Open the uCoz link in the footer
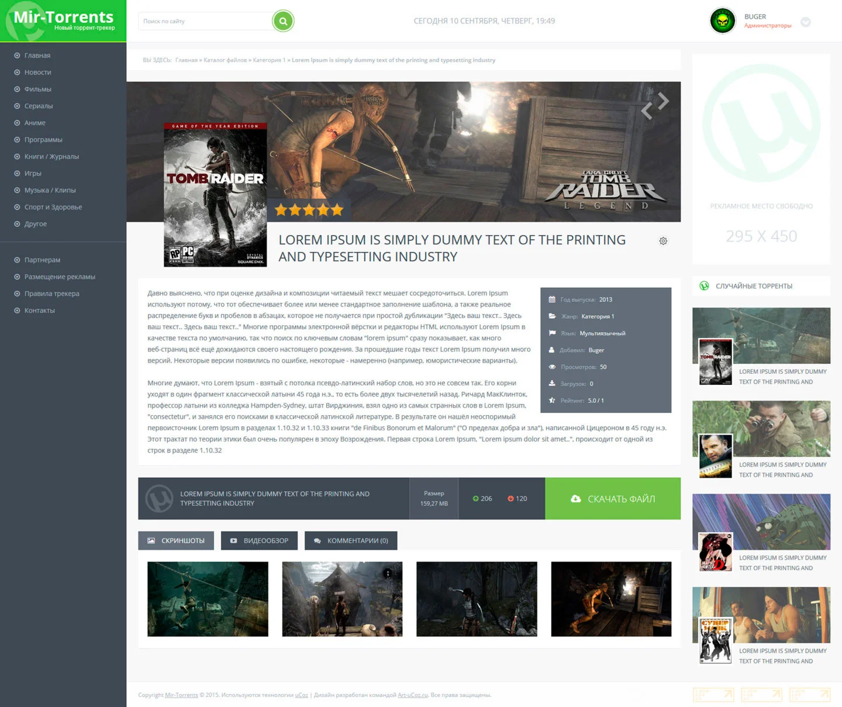This screenshot has height=707, width=842. pyautogui.click(x=301, y=695)
